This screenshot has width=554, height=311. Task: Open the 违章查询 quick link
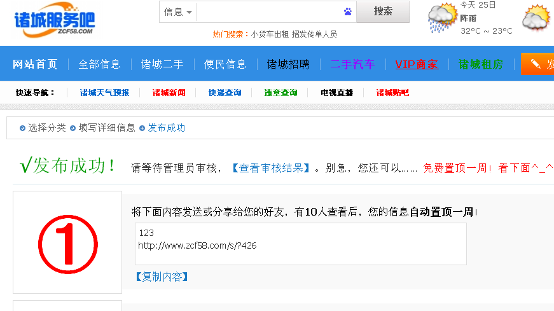click(x=280, y=93)
